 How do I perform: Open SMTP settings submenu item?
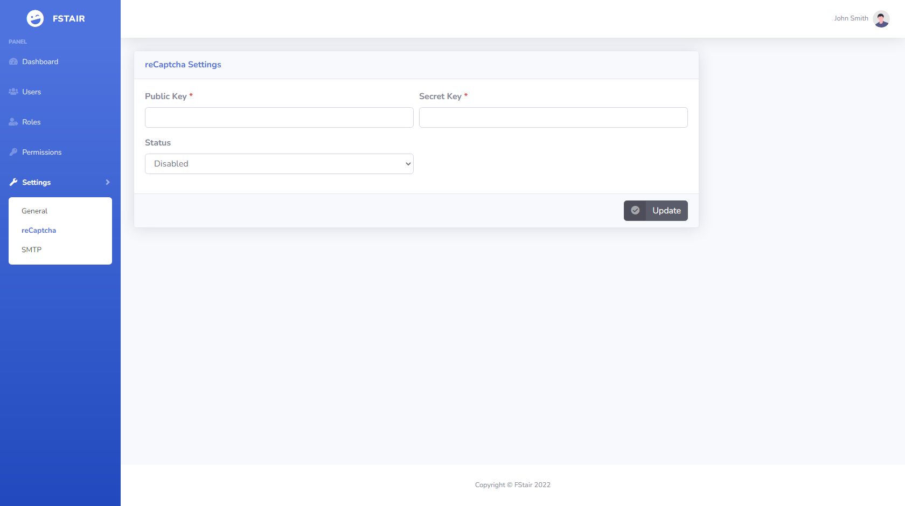pyautogui.click(x=31, y=249)
